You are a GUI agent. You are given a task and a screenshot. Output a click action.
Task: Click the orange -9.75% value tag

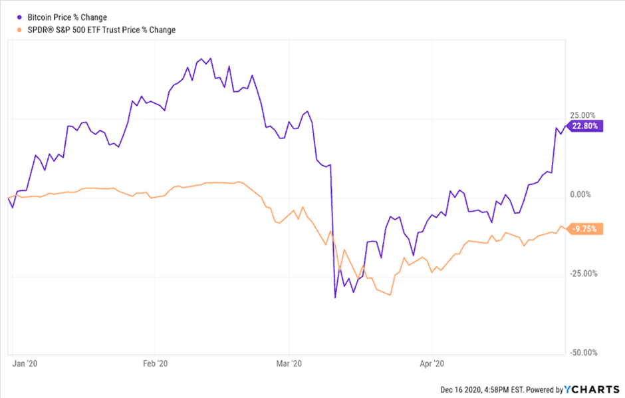click(586, 229)
